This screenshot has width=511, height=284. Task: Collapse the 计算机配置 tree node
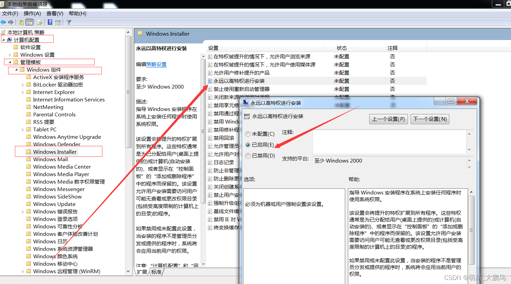pyautogui.click(x=3, y=40)
